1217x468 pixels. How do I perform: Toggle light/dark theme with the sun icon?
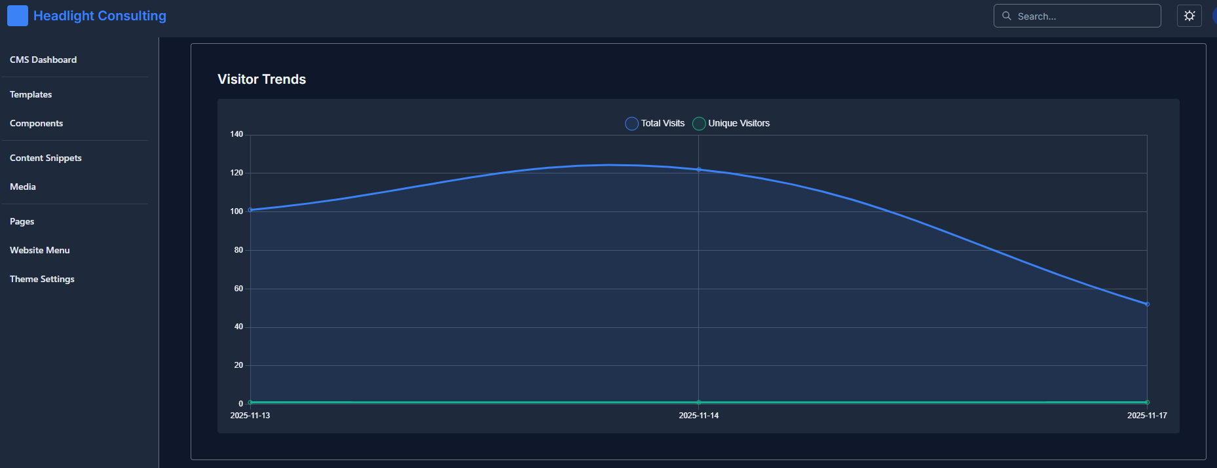pos(1189,16)
